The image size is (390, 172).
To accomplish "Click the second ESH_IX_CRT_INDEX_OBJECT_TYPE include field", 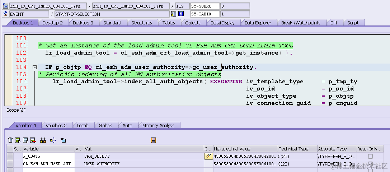I will 131,6.
